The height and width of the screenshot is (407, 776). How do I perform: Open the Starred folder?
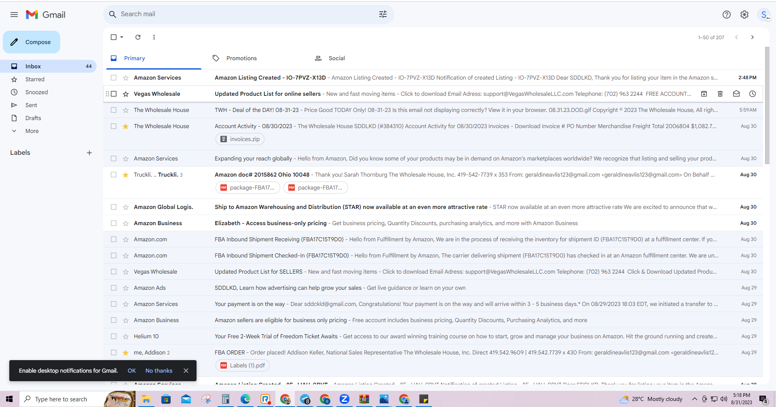(x=48, y=79)
